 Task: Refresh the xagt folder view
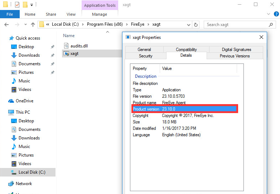tap(195, 25)
